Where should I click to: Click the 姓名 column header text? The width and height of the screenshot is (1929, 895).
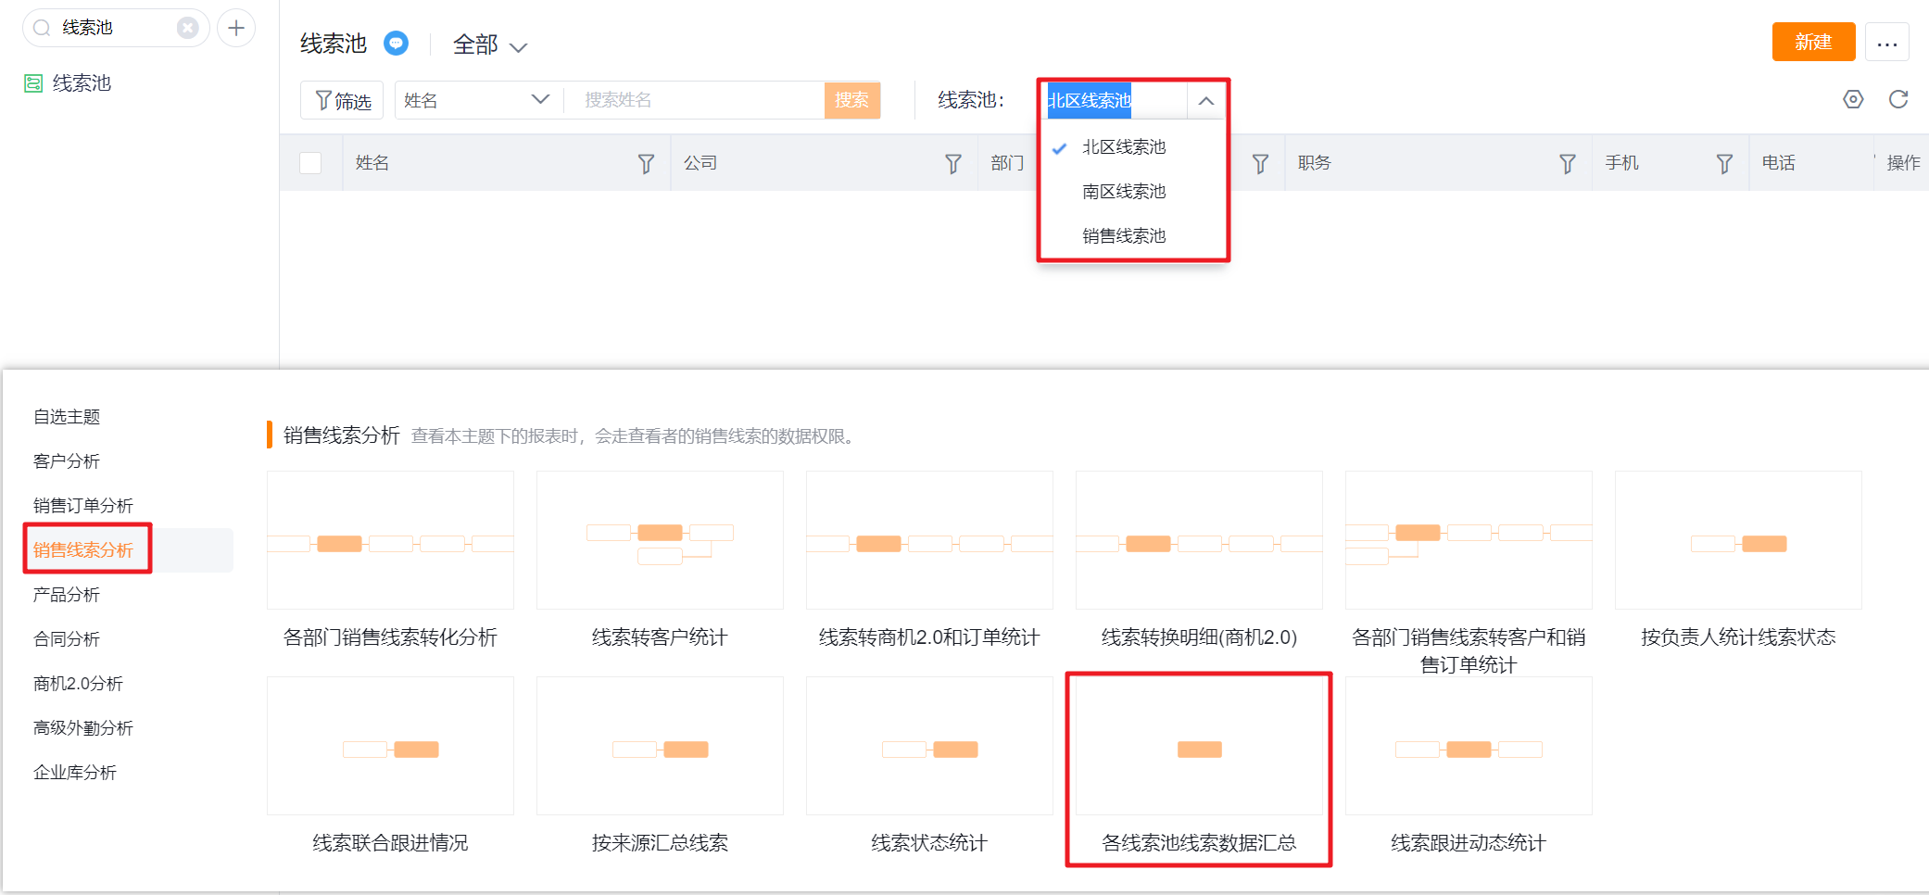click(x=372, y=163)
